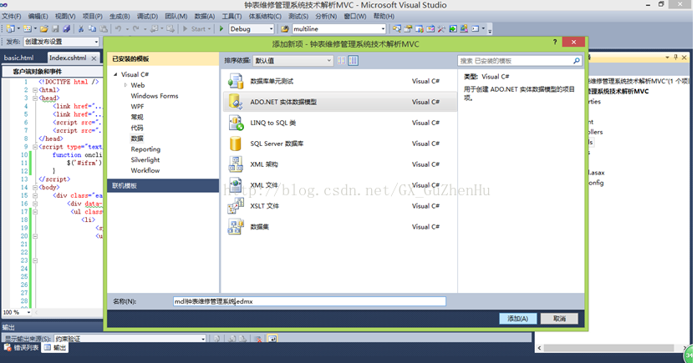Click the Paste toolbar icon
This screenshot has height=363, width=697.
[104, 29]
